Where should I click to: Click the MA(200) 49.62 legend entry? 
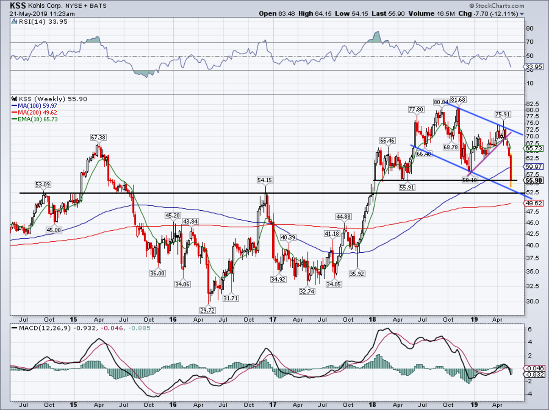pyautogui.click(x=33, y=112)
